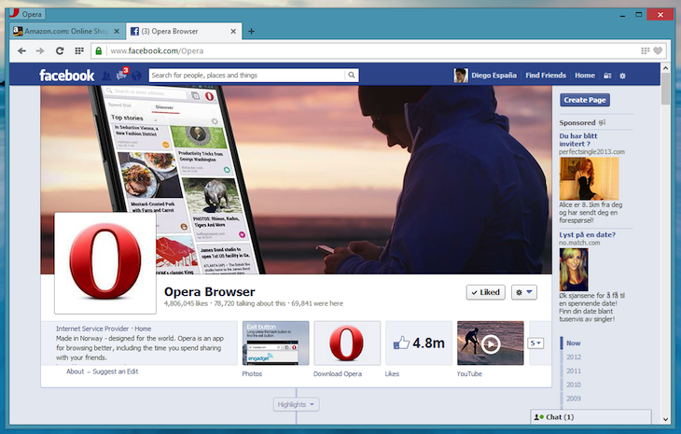The height and width of the screenshot is (434, 681).
Task: Open the About link
Action: [76, 371]
